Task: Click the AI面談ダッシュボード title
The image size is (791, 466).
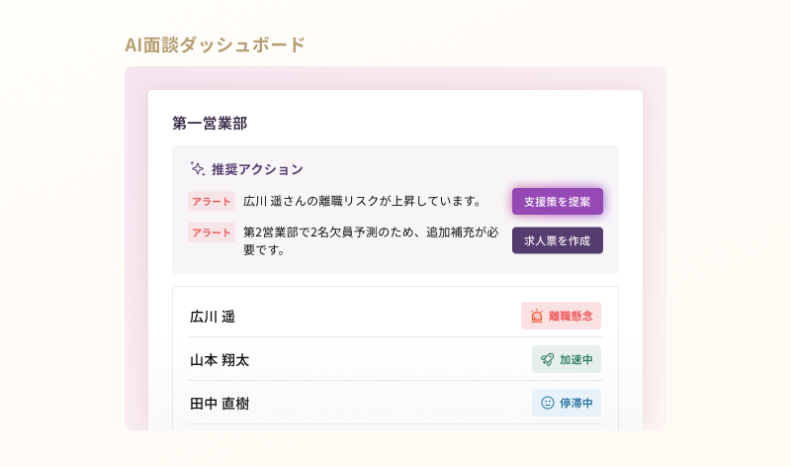Action: pos(215,45)
